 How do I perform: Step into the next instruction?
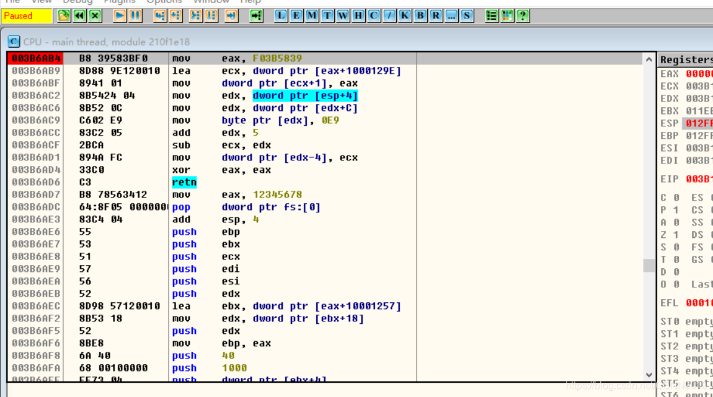[160, 16]
